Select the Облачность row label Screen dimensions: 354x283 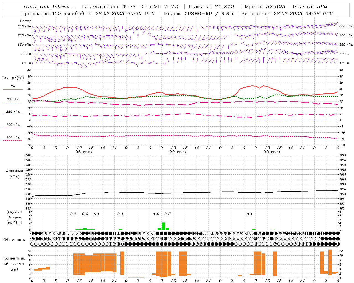click(14, 240)
